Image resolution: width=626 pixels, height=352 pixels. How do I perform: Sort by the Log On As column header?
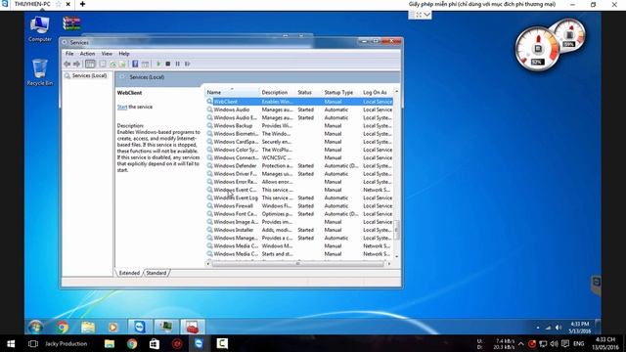[x=377, y=92]
